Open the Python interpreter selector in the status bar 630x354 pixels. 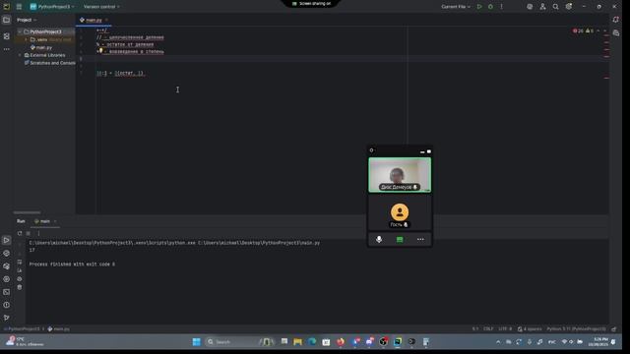pyautogui.click(x=576, y=329)
